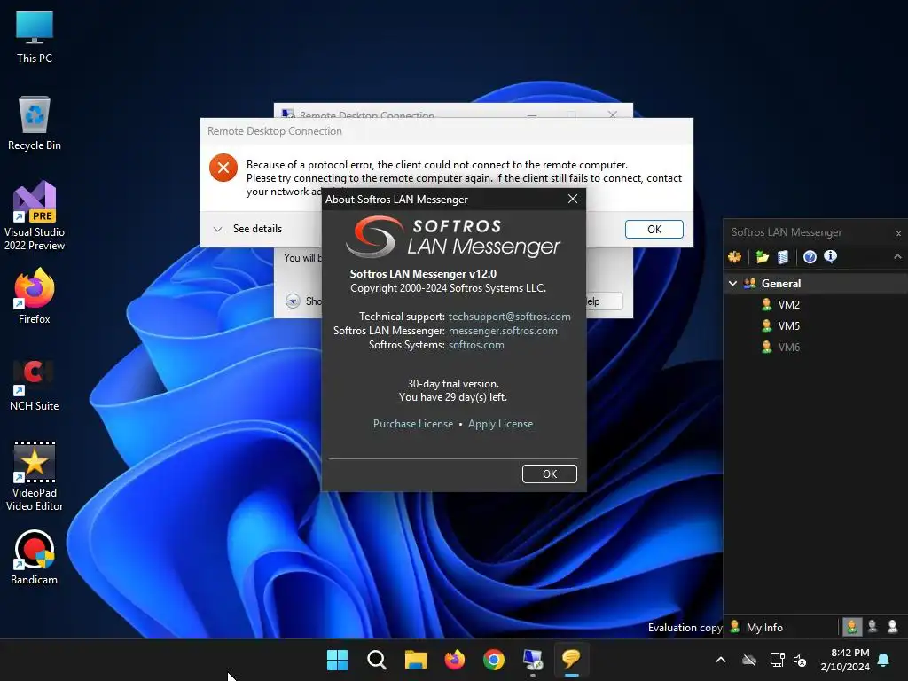The height and width of the screenshot is (681, 908).
Task: Open Google Chrome from taskbar
Action: [493, 660]
